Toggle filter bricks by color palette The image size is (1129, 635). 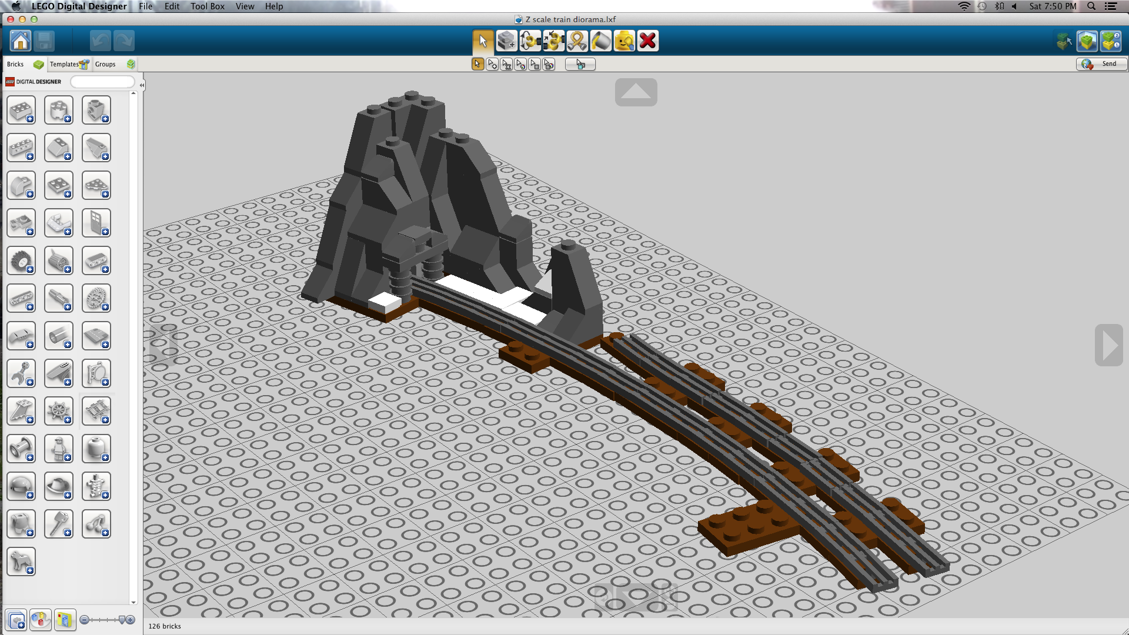click(x=40, y=620)
